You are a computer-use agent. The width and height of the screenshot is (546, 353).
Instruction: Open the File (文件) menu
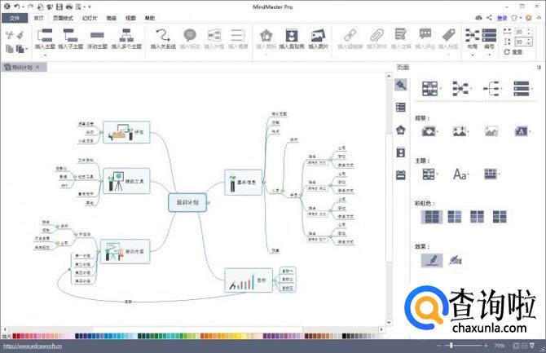[x=15, y=18]
